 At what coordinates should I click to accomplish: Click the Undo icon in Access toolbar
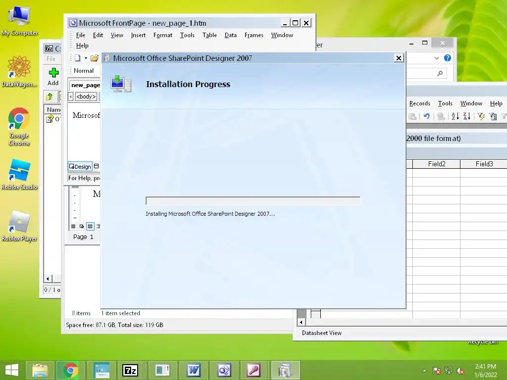(426, 116)
